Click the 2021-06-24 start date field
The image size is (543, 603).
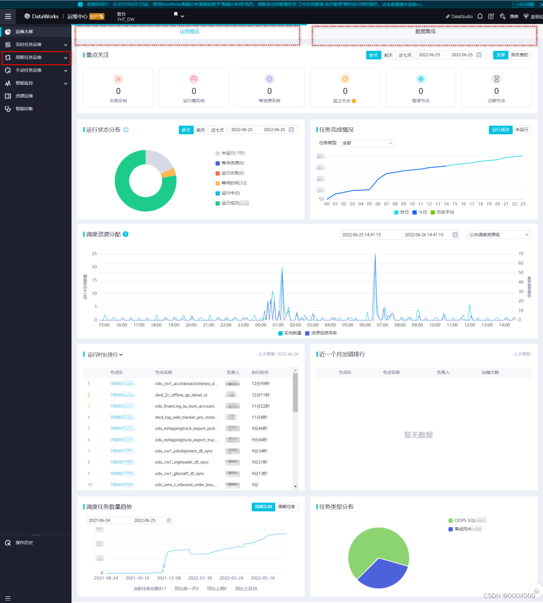coord(99,520)
